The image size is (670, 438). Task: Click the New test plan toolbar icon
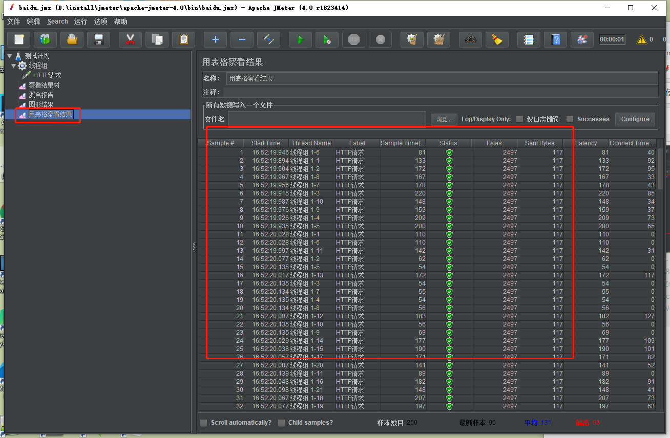click(x=19, y=39)
